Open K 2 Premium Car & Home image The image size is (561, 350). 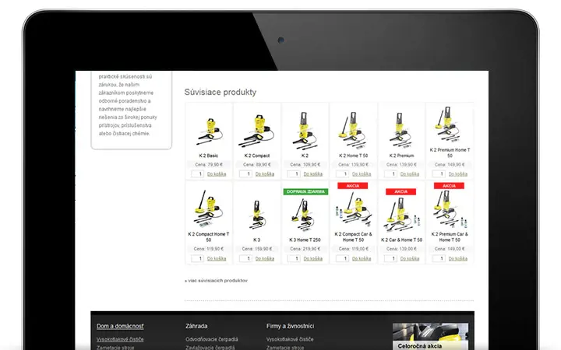(450, 209)
